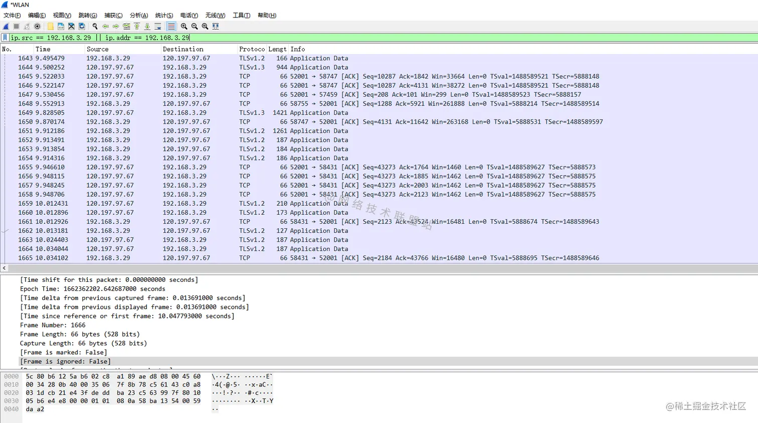Viewport: 758px width, 423px height.
Task: Open the 分析(A) menu
Action: (x=139, y=16)
